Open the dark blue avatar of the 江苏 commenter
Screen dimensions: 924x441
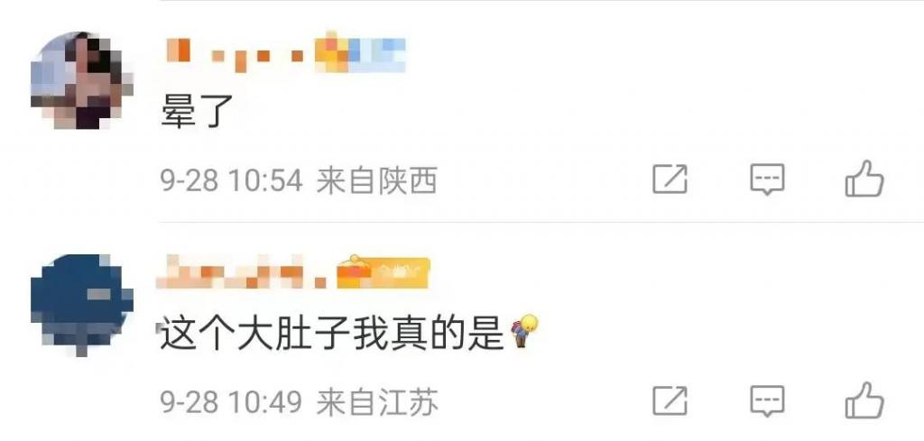click(x=81, y=305)
